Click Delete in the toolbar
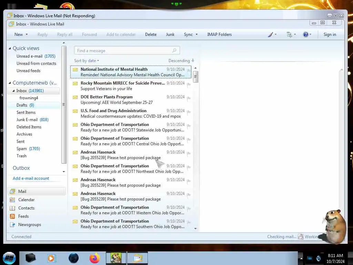 click(x=151, y=35)
